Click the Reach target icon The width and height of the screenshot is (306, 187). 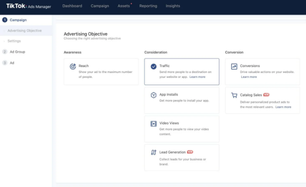pyautogui.click(x=72, y=67)
